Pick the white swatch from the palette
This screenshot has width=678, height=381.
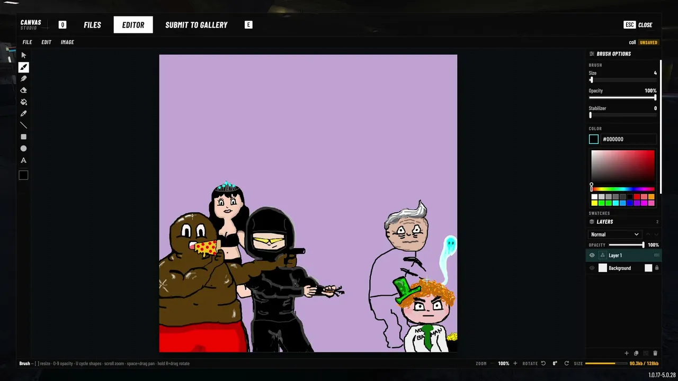click(594, 197)
